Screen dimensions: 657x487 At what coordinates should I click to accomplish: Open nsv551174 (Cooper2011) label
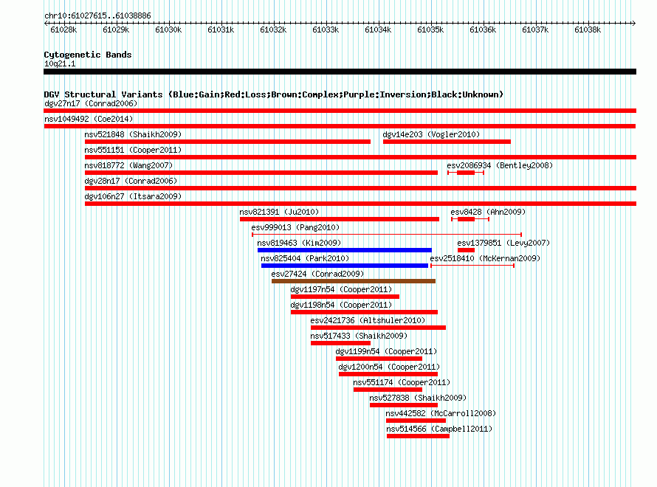point(402,382)
